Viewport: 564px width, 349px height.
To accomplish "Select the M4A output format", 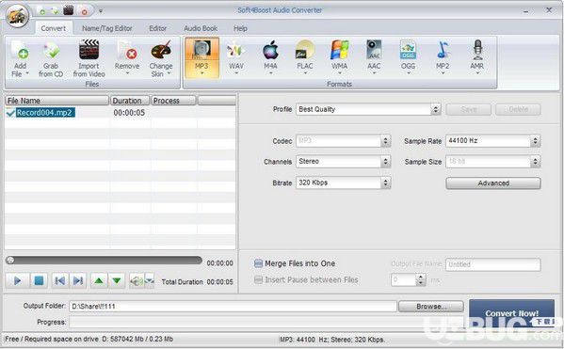I will [270, 57].
